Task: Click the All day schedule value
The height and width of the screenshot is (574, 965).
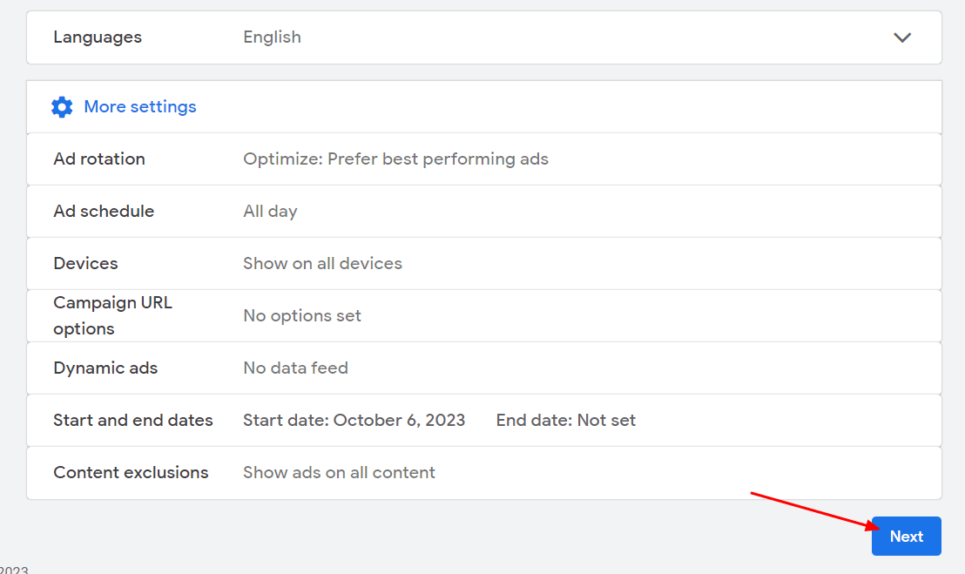Action: pos(270,211)
